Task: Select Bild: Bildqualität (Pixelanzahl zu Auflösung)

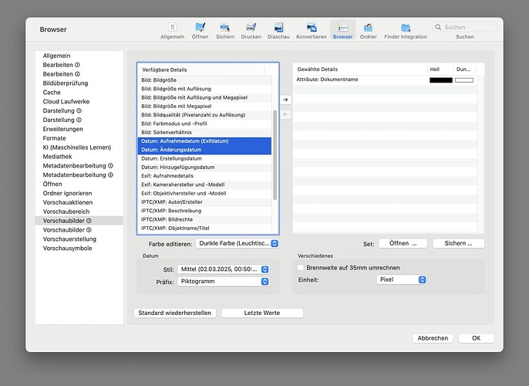Action: click(x=204, y=115)
